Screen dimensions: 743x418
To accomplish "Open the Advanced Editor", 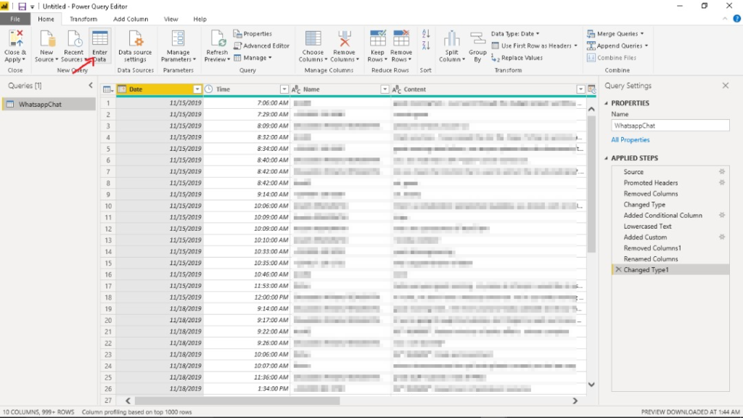I will pos(261,46).
